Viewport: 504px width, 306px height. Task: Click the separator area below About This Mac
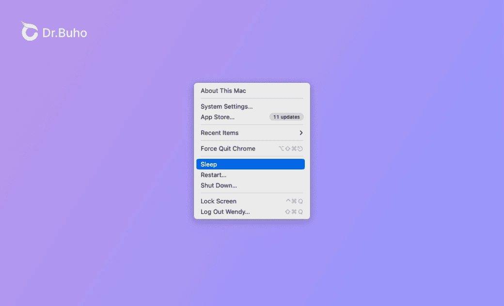[x=252, y=98]
